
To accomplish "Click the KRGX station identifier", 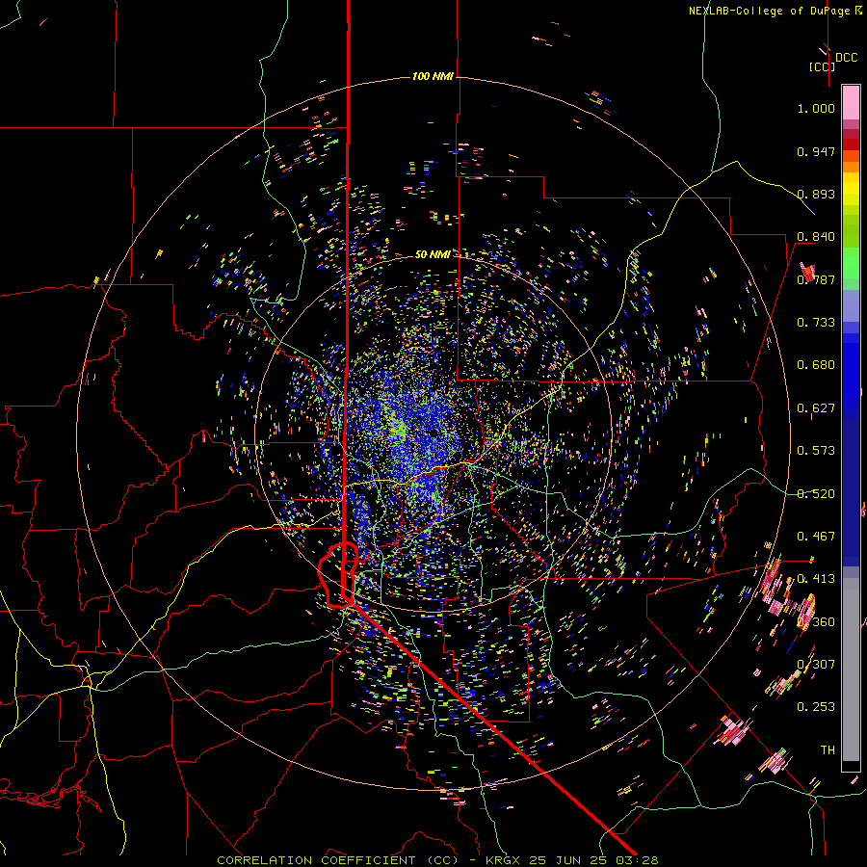I will (505, 860).
